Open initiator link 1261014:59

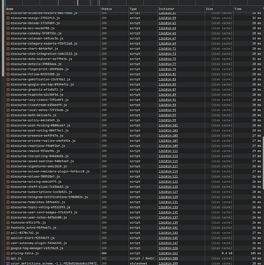click(167, 18)
